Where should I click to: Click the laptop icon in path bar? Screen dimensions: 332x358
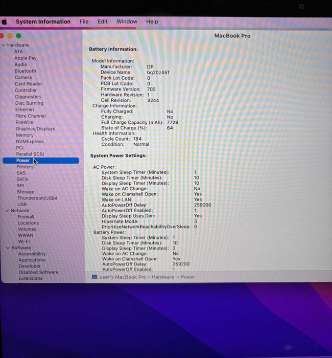click(94, 277)
